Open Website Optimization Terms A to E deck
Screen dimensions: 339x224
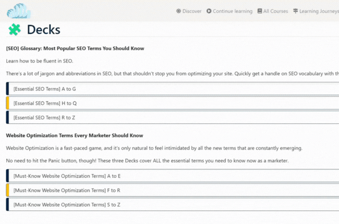(x=66, y=176)
